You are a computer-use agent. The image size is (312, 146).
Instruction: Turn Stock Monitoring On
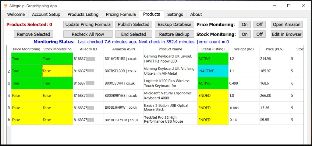245,34
